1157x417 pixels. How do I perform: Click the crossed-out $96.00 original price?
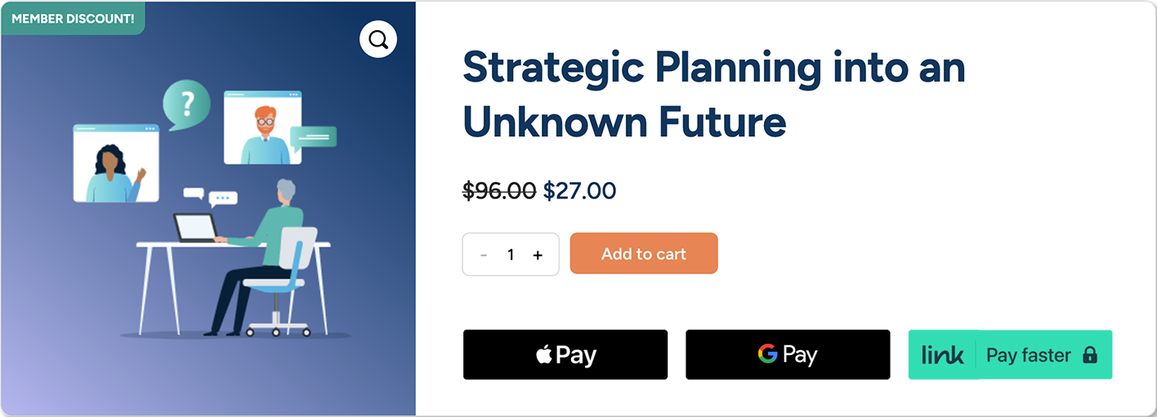[x=499, y=191]
